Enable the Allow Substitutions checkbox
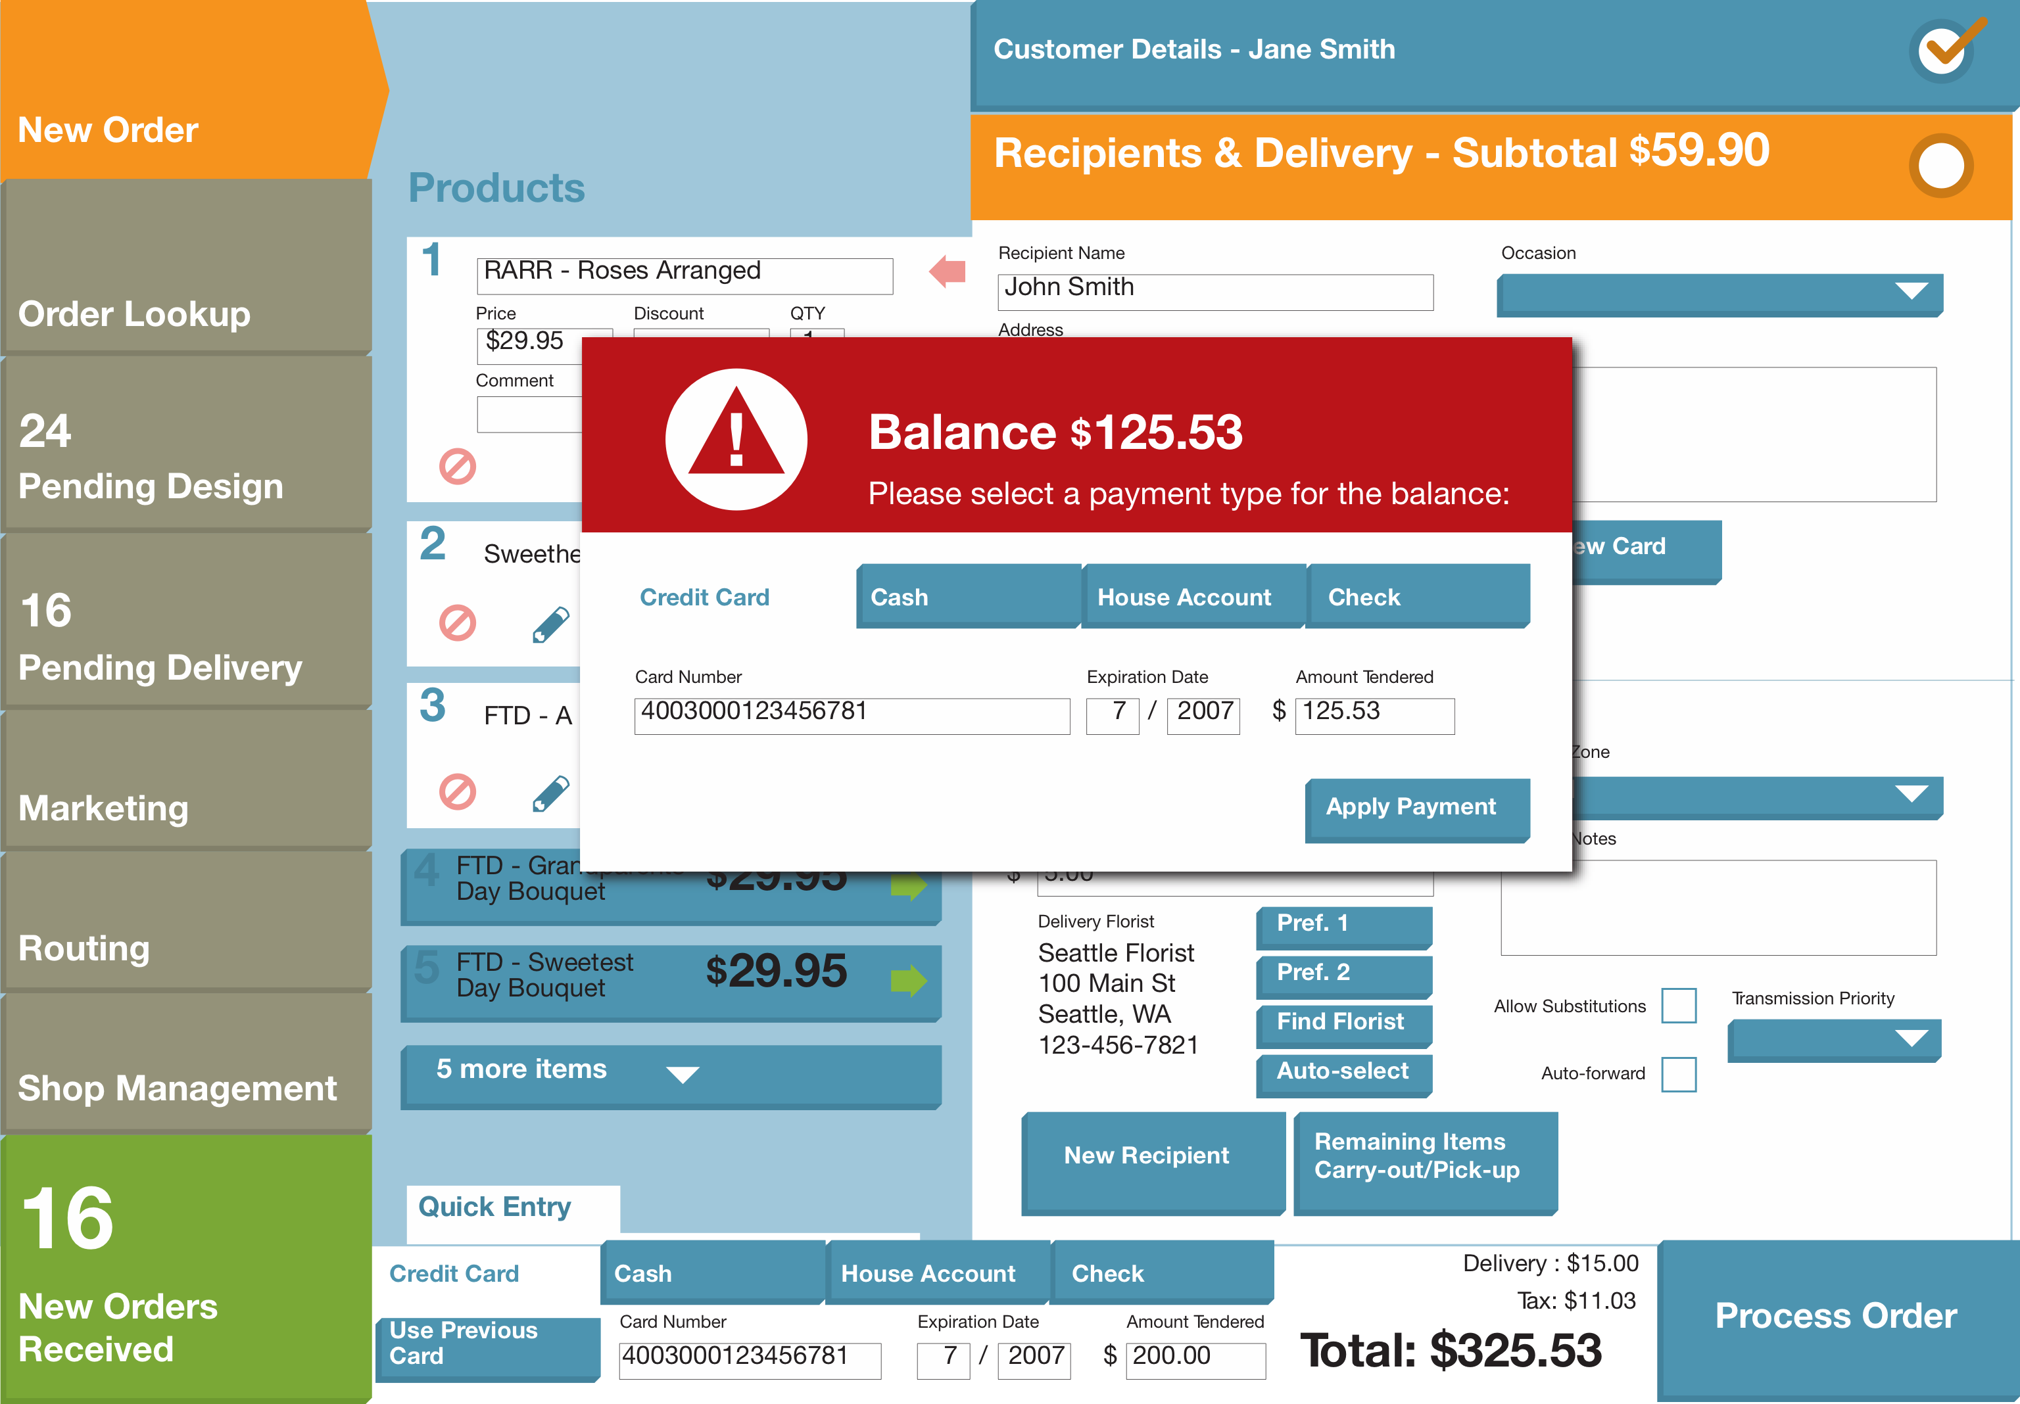 1679,1006
